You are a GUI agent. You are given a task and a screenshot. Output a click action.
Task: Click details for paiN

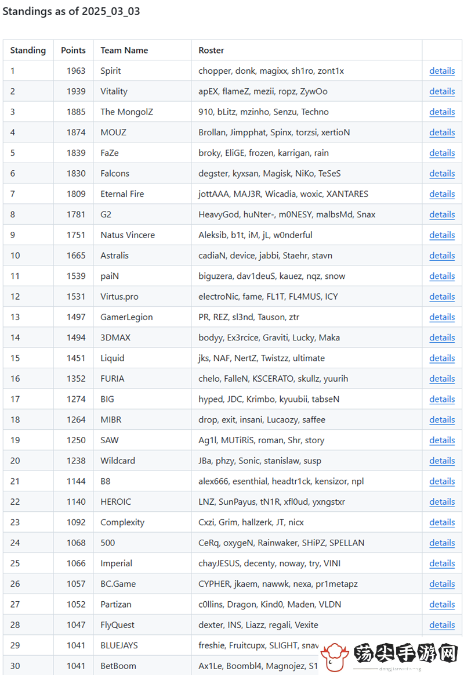[442, 276]
